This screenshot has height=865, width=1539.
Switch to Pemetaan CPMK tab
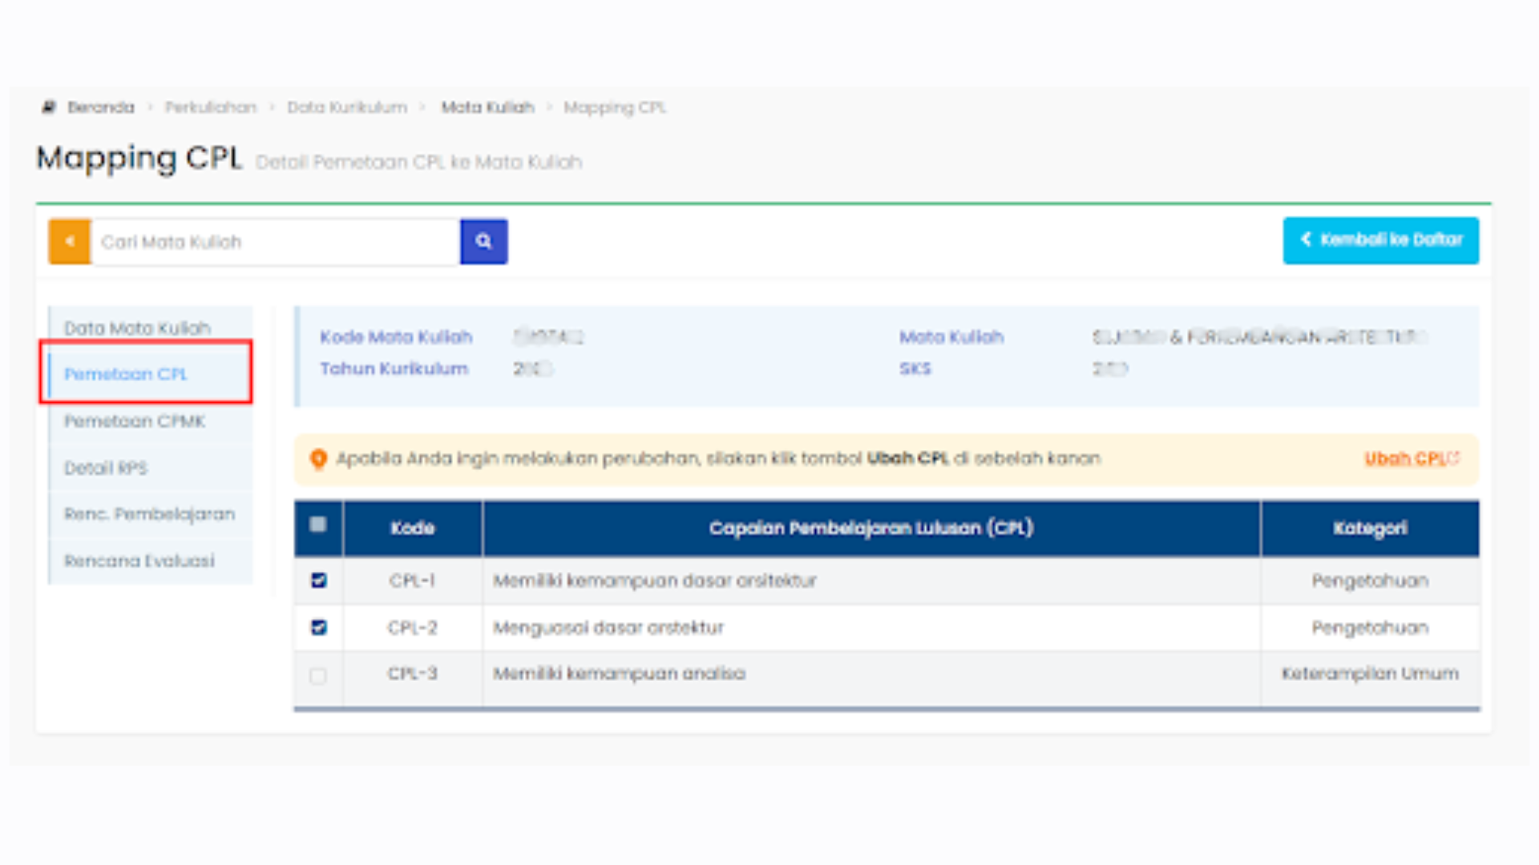click(135, 421)
